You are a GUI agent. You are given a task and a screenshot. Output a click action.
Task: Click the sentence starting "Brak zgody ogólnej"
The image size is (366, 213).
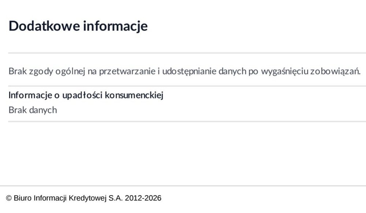click(184, 71)
